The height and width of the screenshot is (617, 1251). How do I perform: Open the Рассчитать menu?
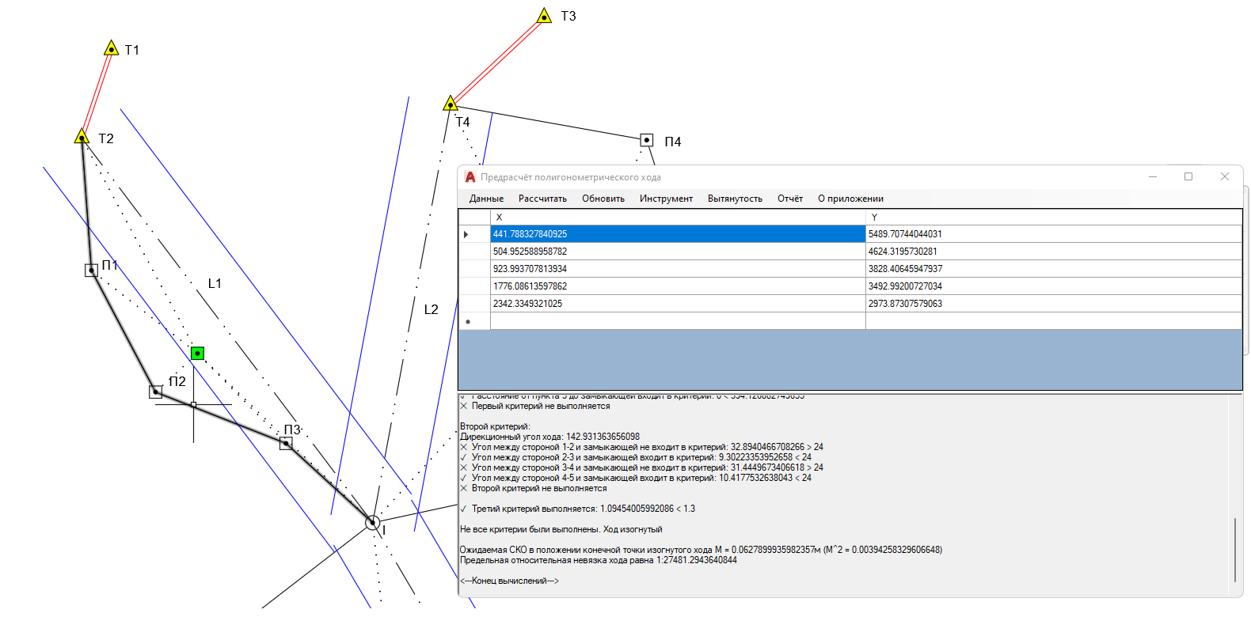coord(542,199)
